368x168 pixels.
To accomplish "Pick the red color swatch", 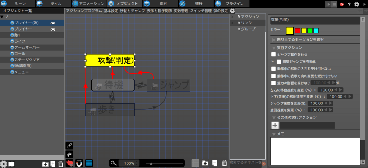I will 298,31.
